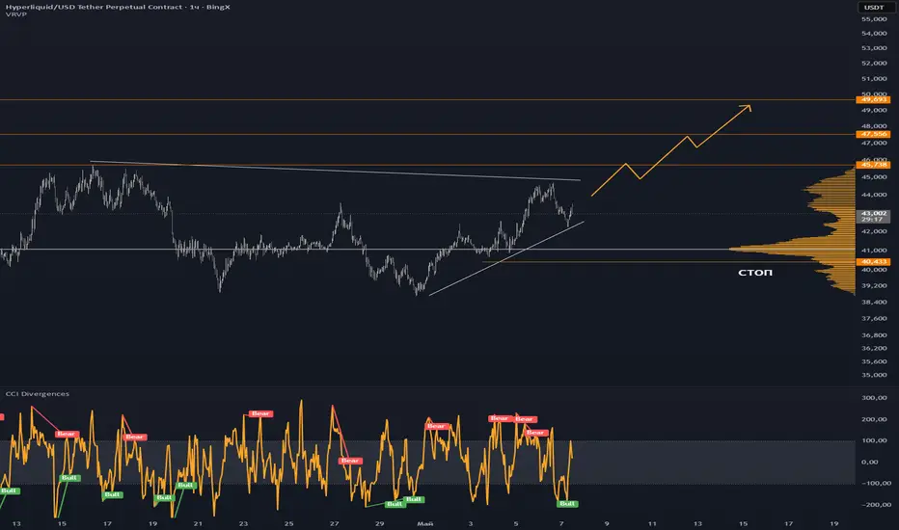Image resolution: width=899 pixels, height=530 pixels.
Task: Click the 'стоп' text annotation
Action: [x=755, y=273]
